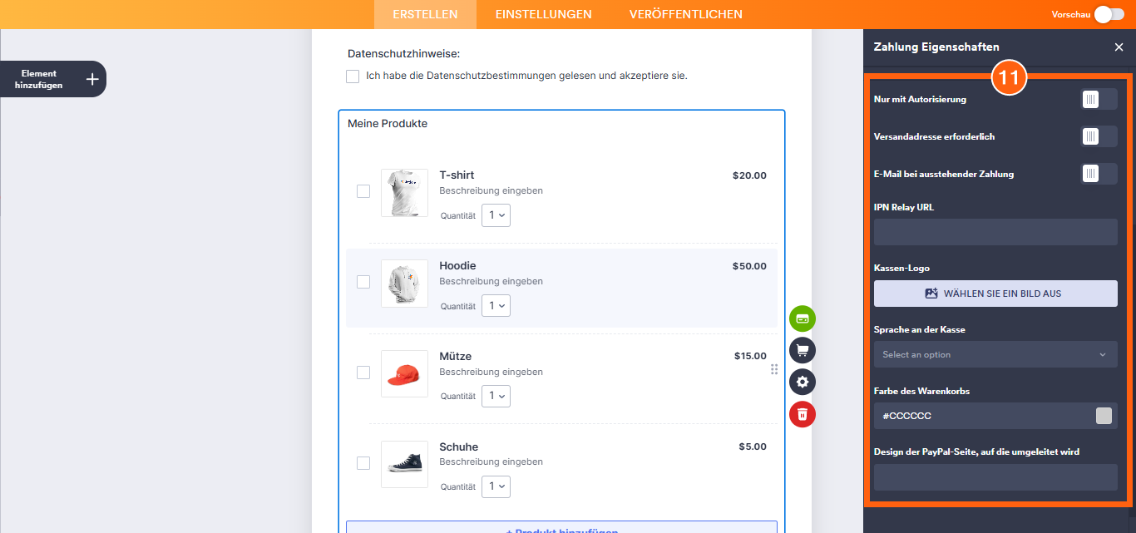1136x533 pixels.
Task: Close the Zahlung Eigenschaften panel with the X
Action: point(1119,47)
